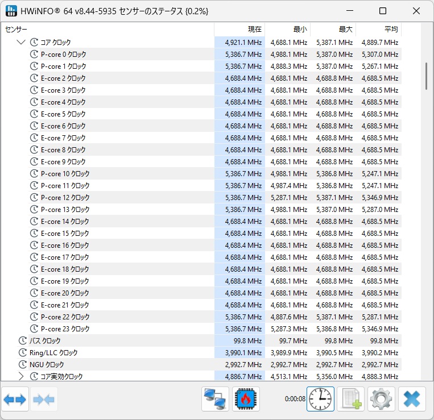
Task: Select the clock icon of Ring/LLC クロック
Action: (x=22, y=352)
